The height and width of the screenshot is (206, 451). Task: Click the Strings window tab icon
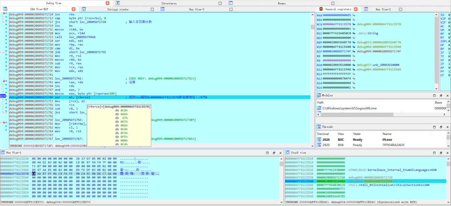click(x=83, y=9)
